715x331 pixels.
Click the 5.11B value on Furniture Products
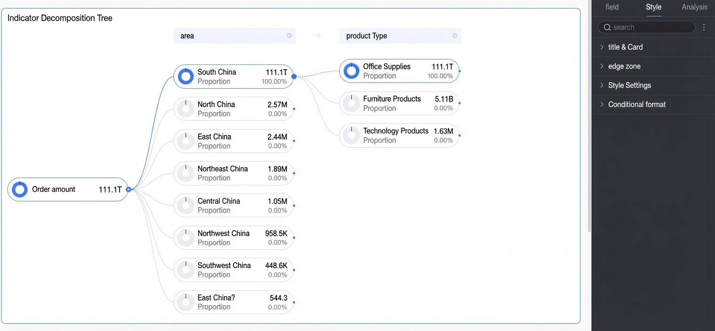click(x=444, y=99)
